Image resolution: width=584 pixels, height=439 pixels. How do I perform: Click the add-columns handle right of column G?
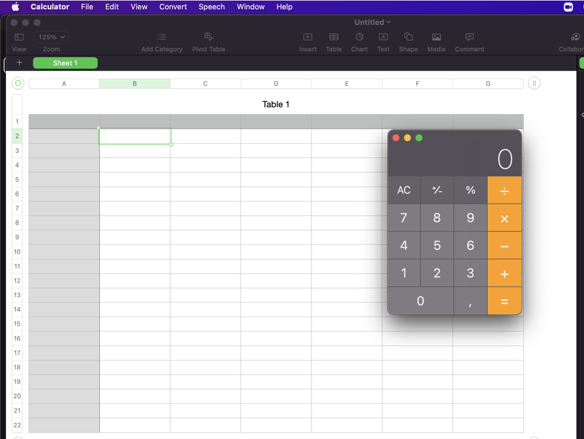pos(534,84)
